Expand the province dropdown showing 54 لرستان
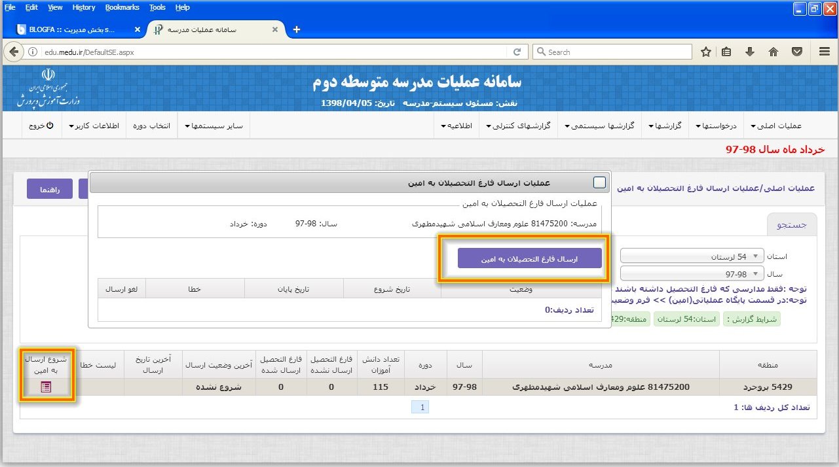The width and height of the screenshot is (839, 467). [x=692, y=256]
